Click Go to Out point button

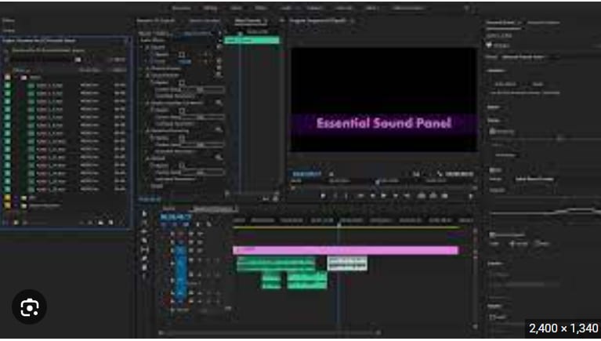click(x=407, y=196)
